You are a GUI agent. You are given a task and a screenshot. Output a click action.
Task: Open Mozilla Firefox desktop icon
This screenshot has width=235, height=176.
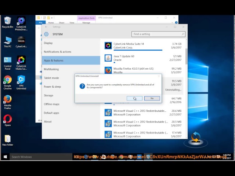point(7,100)
